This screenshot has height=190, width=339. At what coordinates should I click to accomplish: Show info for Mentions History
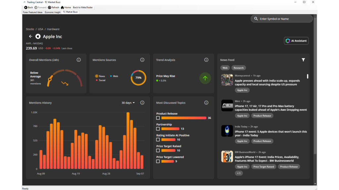142,103
